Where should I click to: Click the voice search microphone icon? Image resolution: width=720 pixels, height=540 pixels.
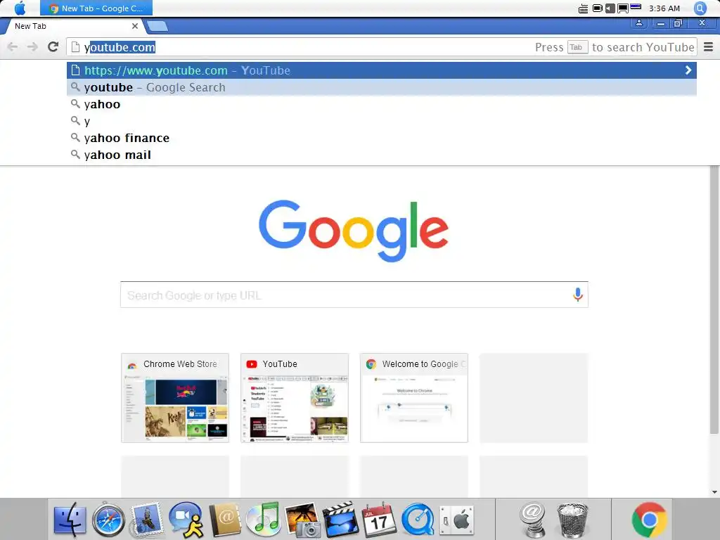(578, 295)
